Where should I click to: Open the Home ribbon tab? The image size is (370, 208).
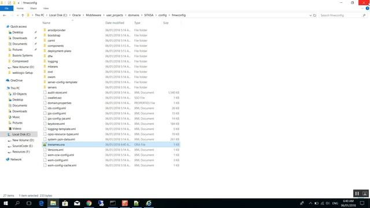[x=20, y=8]
